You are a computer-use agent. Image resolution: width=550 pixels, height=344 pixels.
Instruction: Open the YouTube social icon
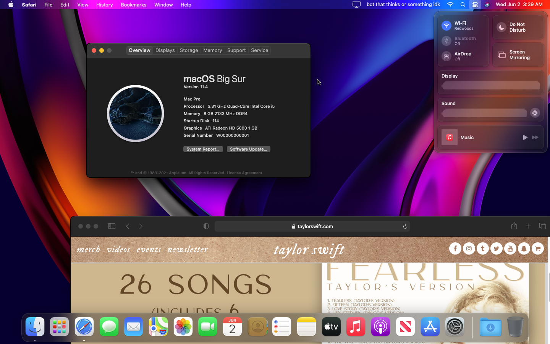510,249
